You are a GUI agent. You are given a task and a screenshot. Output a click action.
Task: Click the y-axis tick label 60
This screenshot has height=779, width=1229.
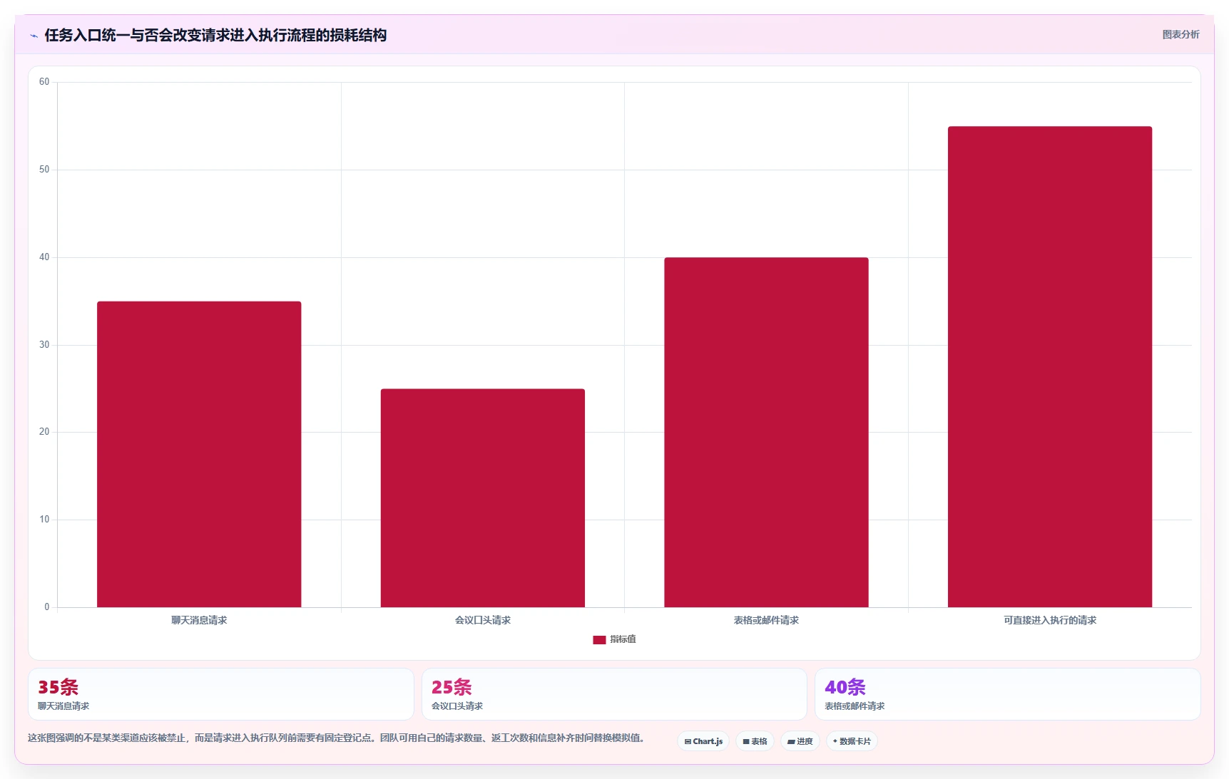coord(44,82)
